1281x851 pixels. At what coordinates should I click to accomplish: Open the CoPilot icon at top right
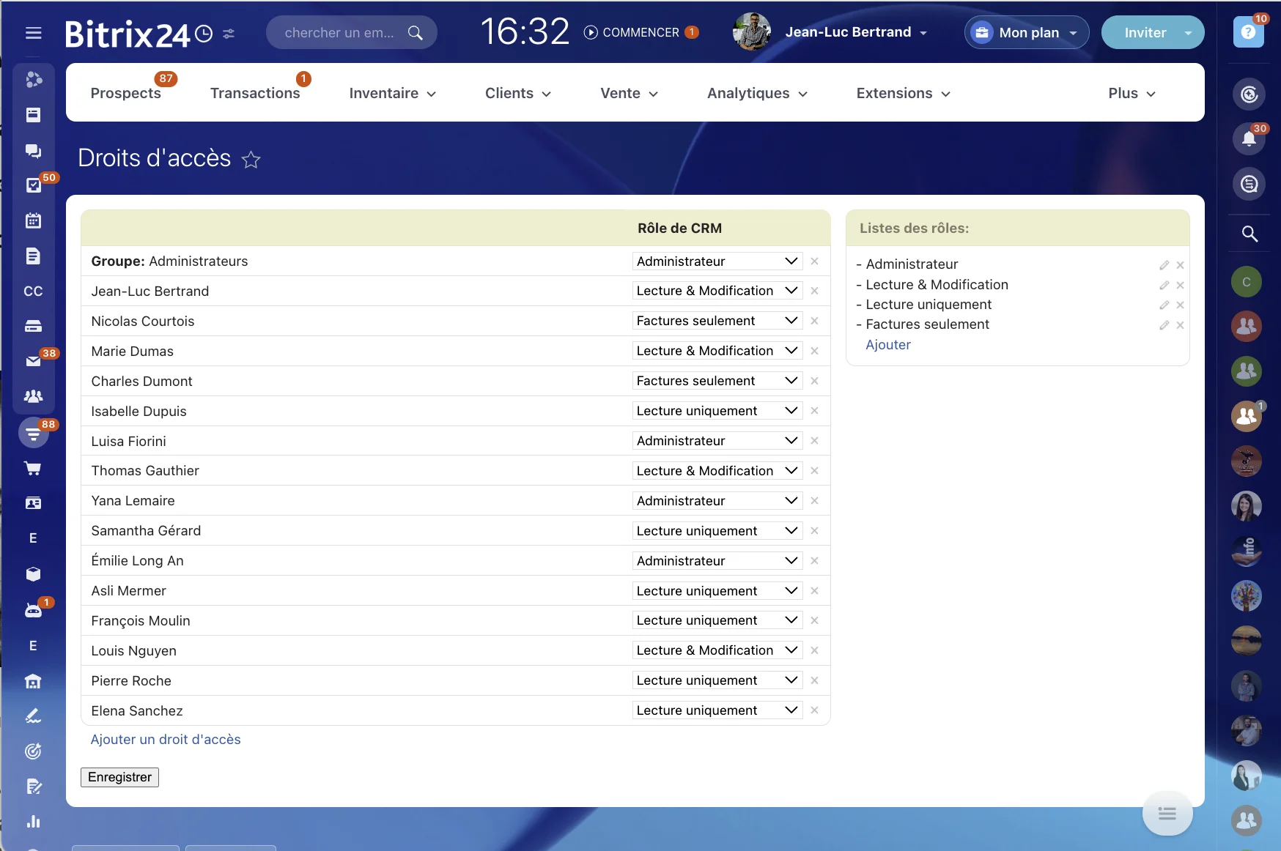click(1249, 94)
